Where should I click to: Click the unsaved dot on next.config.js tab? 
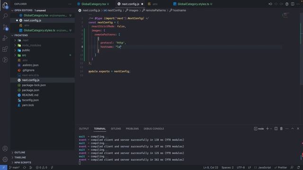(x=142, y=4)
